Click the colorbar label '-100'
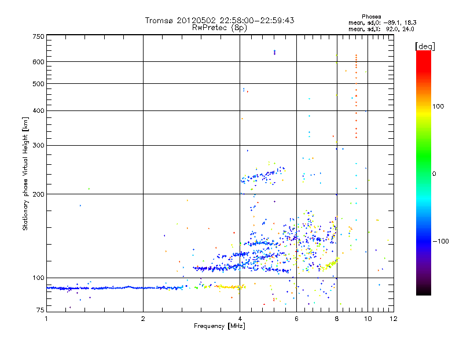 pyautogui.click(x=440, y=241)
